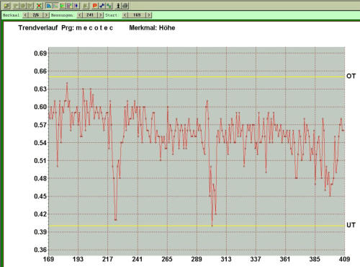Select the list-lines view icon beside the blue chart icon
Screen dimensions: 360x267
(x=55, y=6)
